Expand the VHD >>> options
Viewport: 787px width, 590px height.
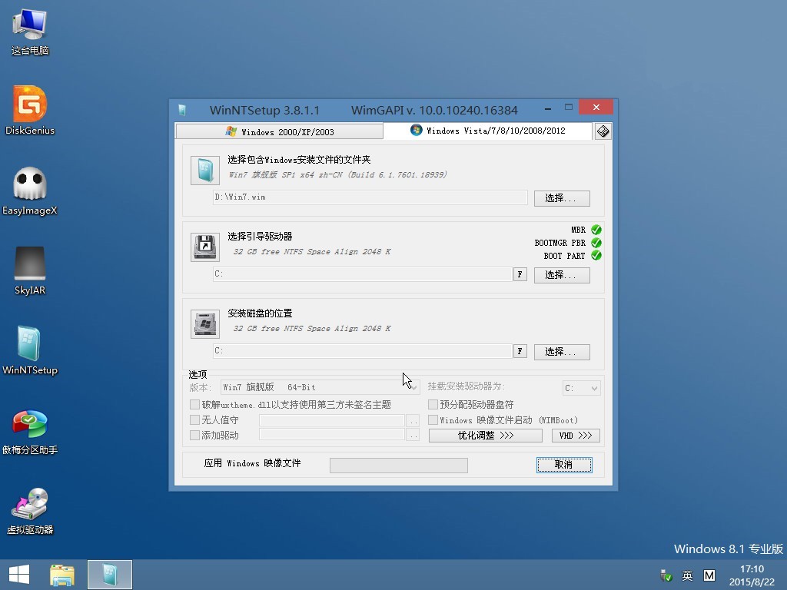(575, 435)
